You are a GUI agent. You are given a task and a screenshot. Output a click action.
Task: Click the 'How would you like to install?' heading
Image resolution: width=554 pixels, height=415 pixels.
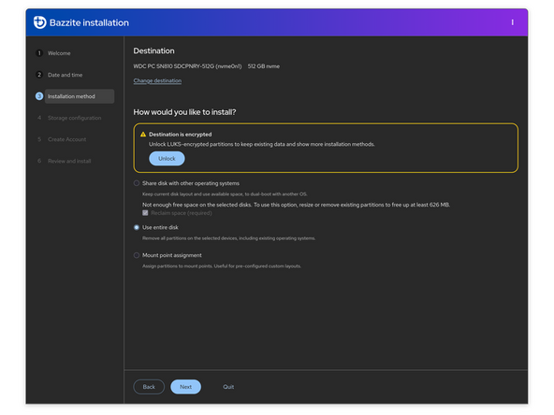[x=184, y=112]
